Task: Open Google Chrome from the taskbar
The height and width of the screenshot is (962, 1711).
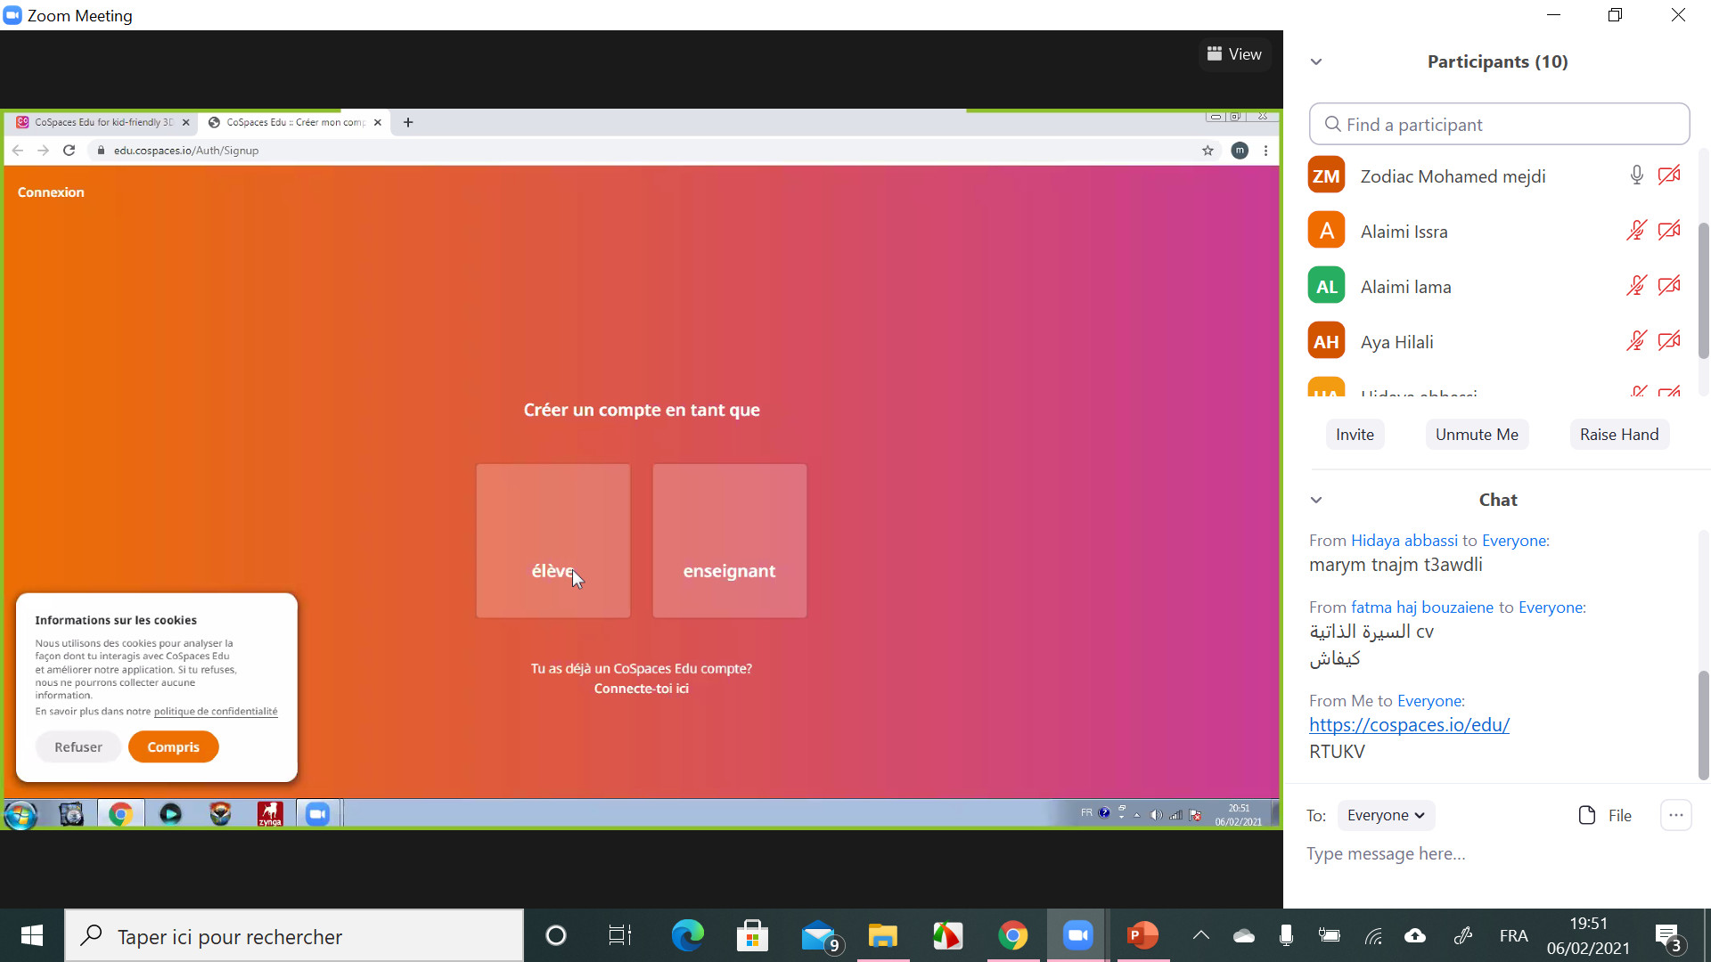Action: tap(1012, 935)
